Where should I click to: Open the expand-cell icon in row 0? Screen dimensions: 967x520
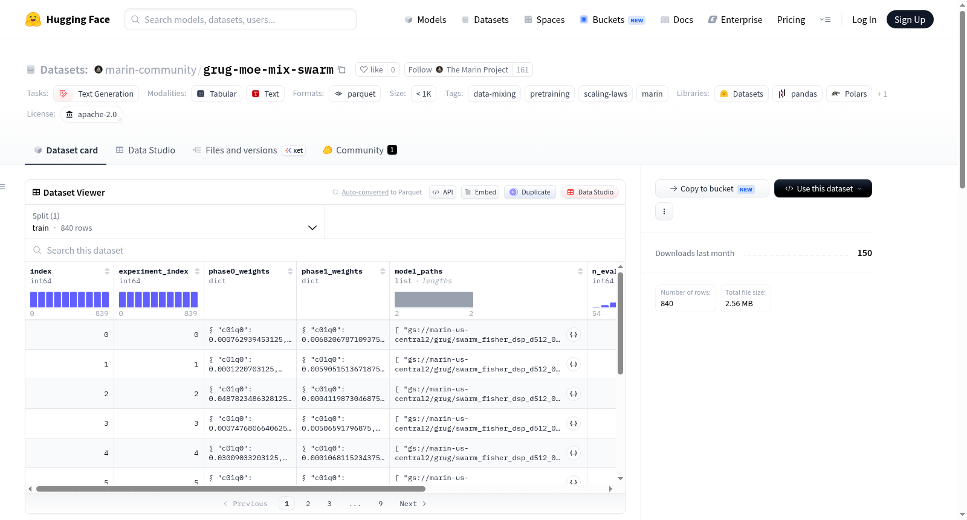574,335
